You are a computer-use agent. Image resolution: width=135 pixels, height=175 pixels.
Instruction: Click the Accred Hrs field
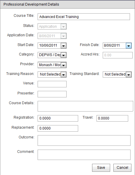(x=118, y=55)
